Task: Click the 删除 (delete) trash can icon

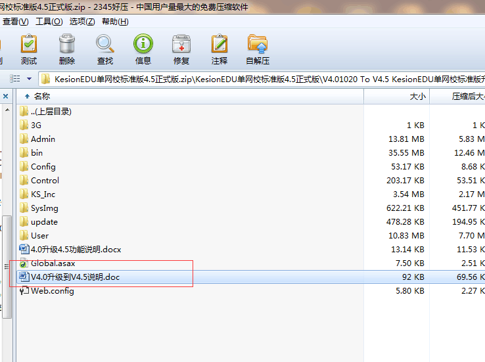Action: pyautogui.click(x=67, y=50)
